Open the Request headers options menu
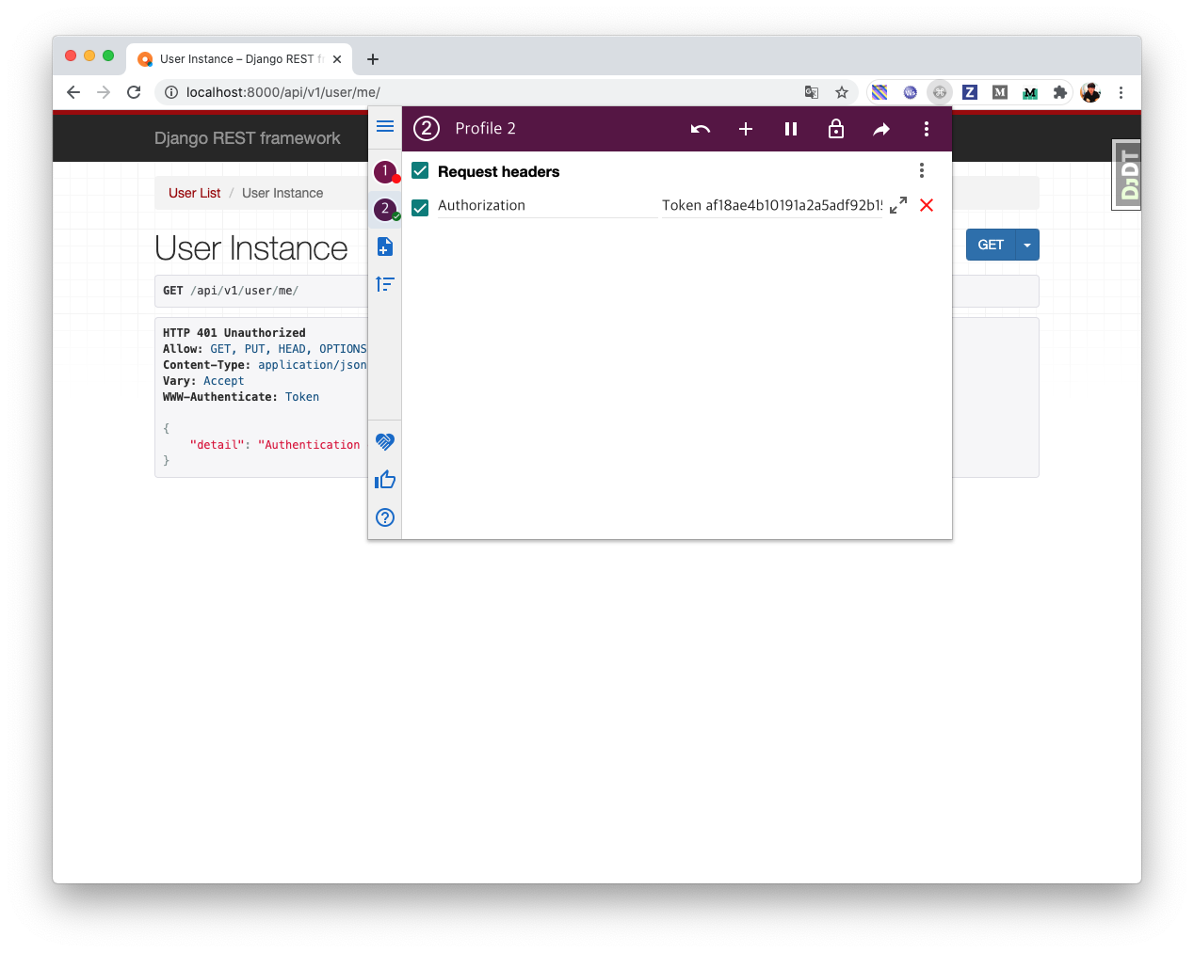1194x953 pixels. 922,170
